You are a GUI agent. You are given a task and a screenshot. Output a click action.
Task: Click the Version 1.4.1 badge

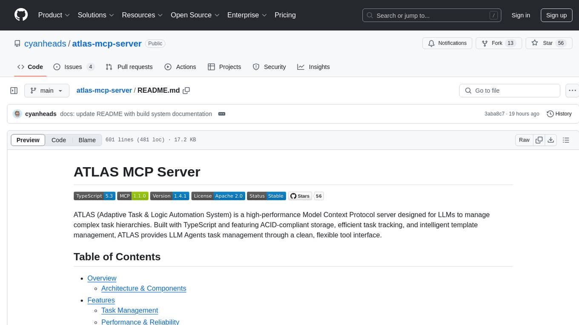click(169, 196)
